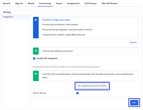Open the Okta API Scopes tab
143x110 pixels.
pos(109,4)
